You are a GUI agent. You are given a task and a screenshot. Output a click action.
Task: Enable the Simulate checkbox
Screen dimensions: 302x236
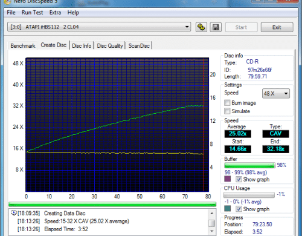227,111
